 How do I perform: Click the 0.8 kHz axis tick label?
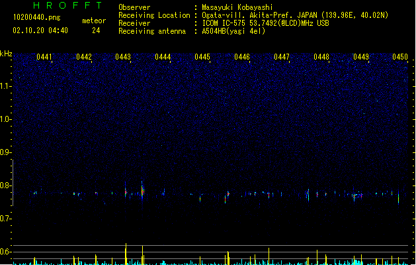pyautogui.click(x=5, y=185)
